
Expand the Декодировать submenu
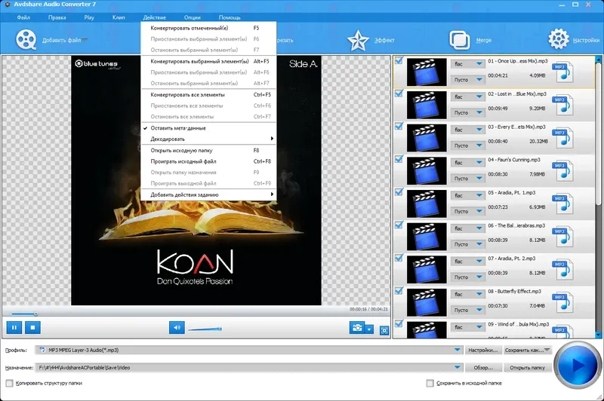(208, 139)
